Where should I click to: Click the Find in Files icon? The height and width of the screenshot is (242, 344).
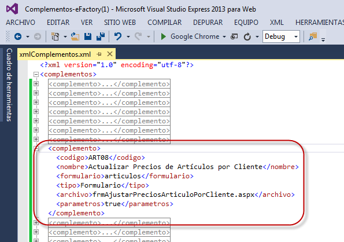313,36
